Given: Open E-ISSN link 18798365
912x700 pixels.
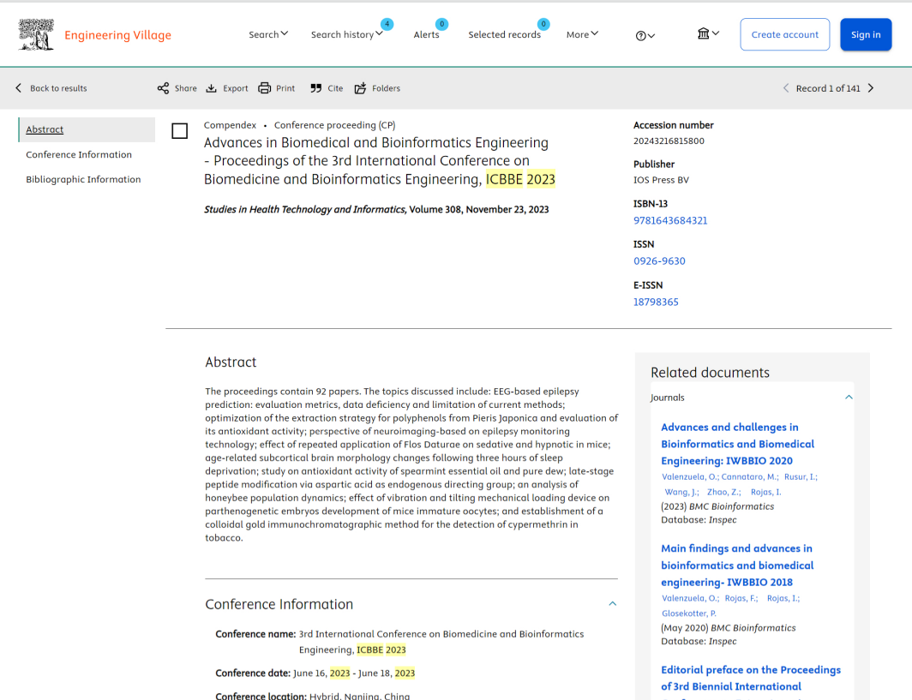Looking at the screenshot, I should 656,302.
